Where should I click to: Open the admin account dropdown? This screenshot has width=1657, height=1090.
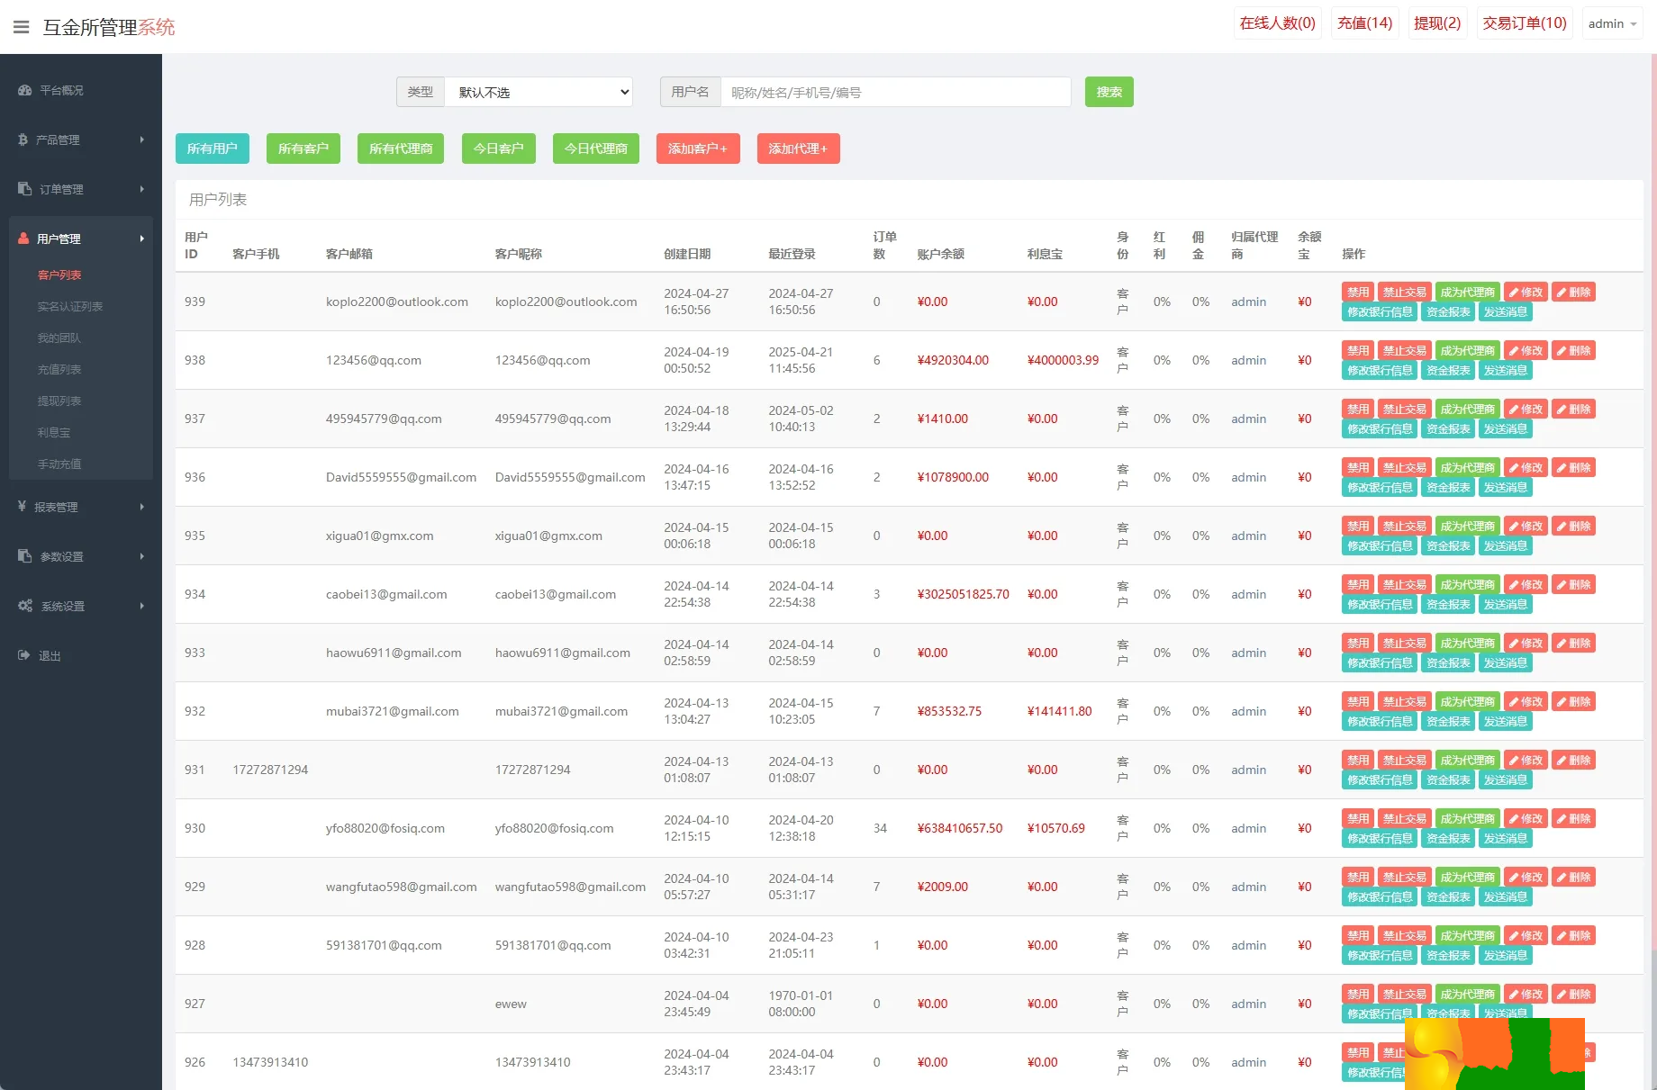tap(1612, 23)
